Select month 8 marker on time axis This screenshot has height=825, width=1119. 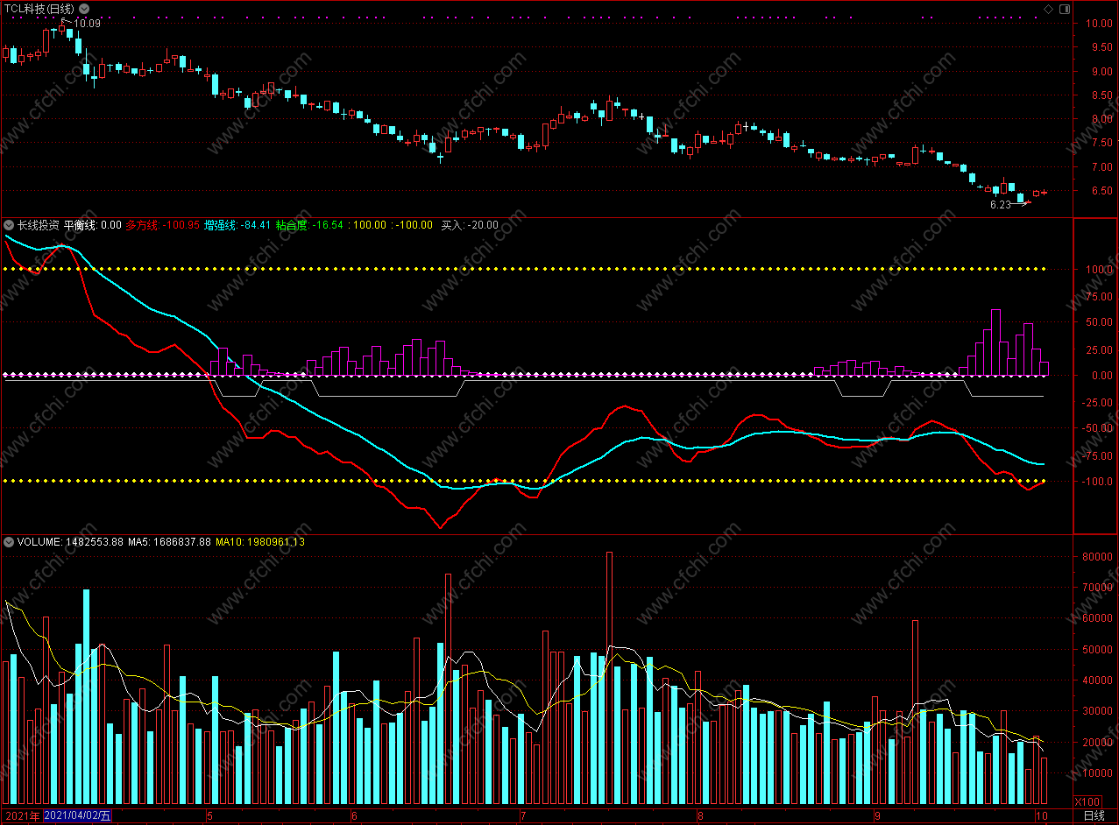pyautogui.click(x=700, y=816)
